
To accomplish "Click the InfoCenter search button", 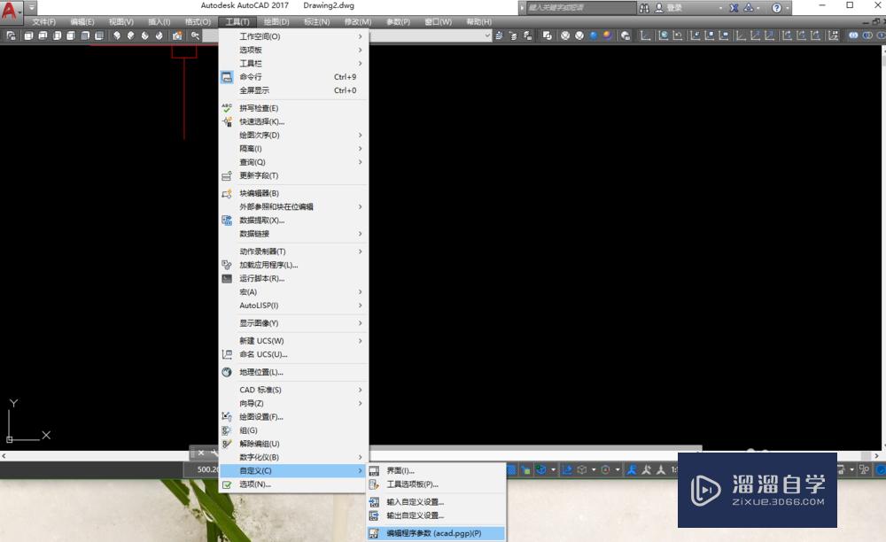I will click(645, 6).
